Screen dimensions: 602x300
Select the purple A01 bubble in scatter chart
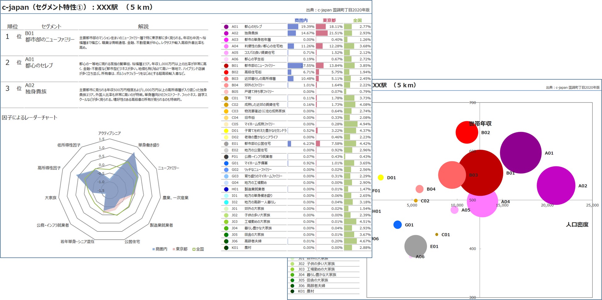click(x=521, y=153)
